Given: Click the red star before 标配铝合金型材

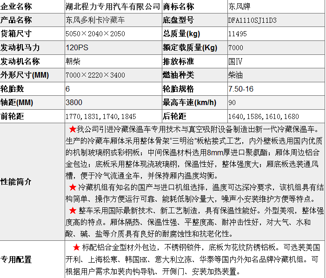Looking at the screenshot, I should pyautogui.click(x=76, y=248).
